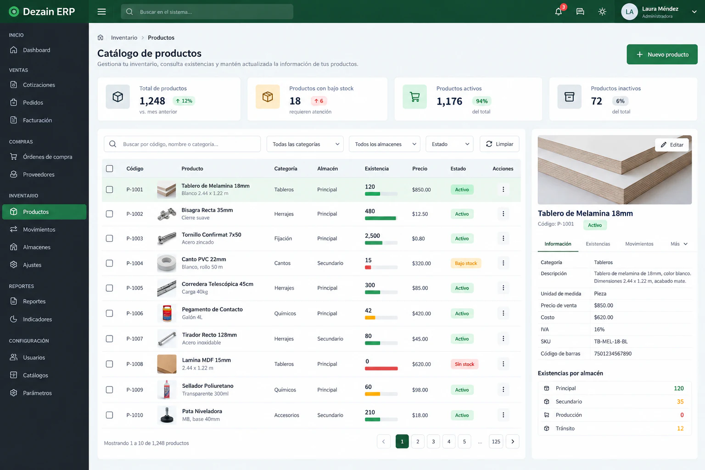This screenshot has width=705, height=470.
Task: Click the Limpiar filters button
Action: (499, 144)
